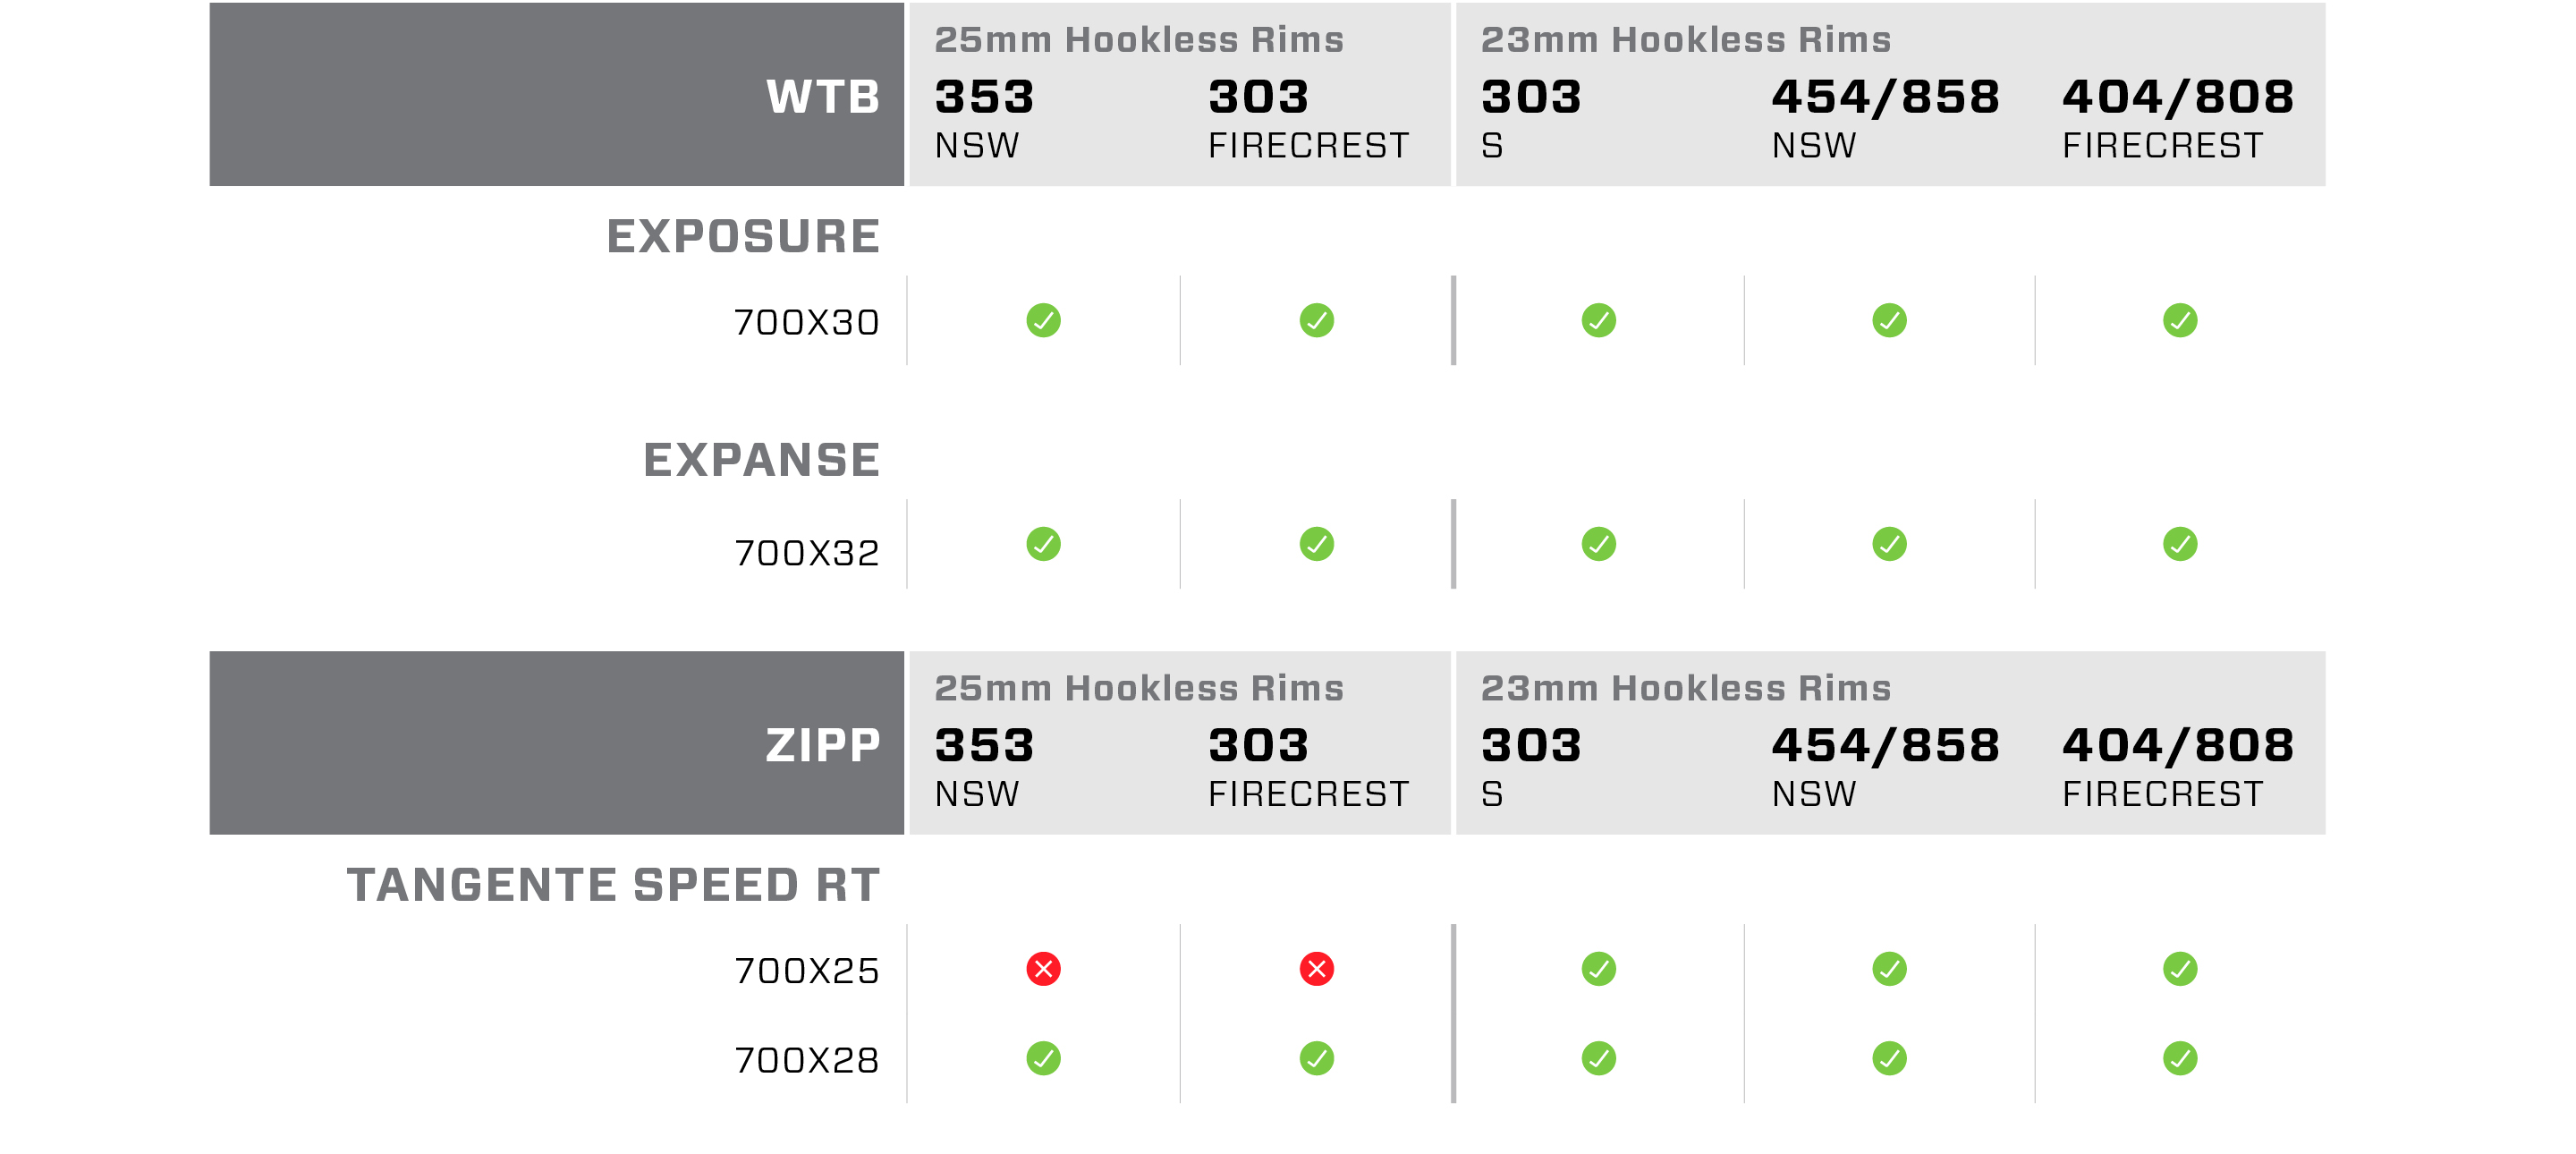Click the green check for Expanse 700X32 under 303 Firecrest
Image resolution: width=2576 pixels, height=1154 pixels.
coord(1316,544)
